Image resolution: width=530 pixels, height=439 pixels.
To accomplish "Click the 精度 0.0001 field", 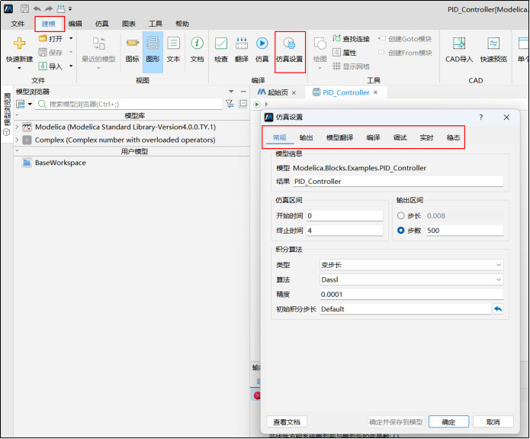I will pos(411,294).
